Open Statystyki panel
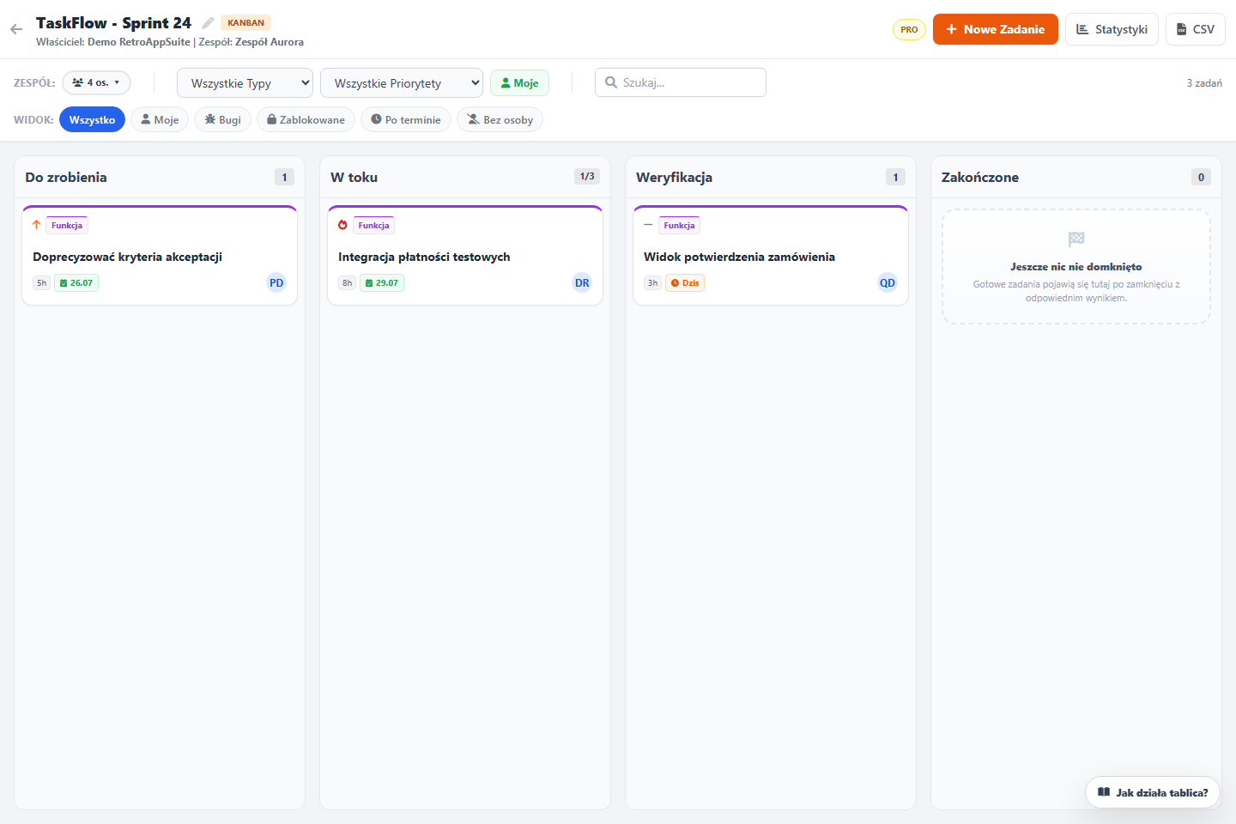Viewport: 1236px width, 824px height. tap(1112, 29)
